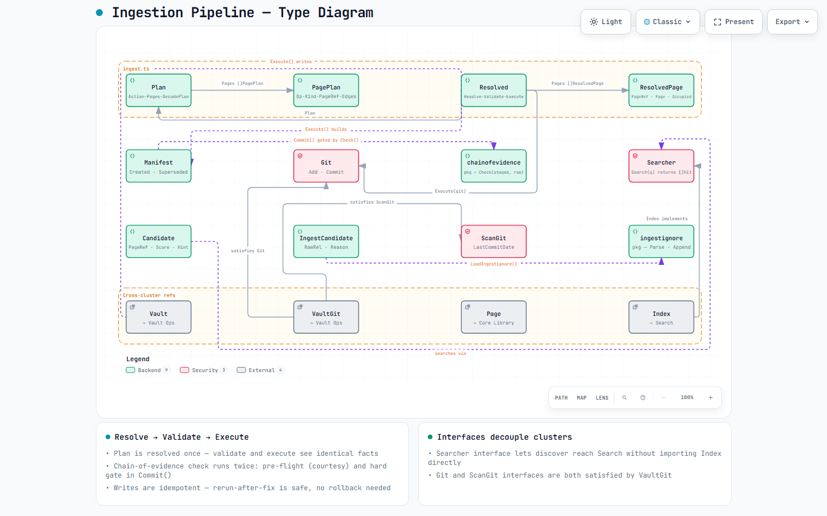Click the external-link icon on the Index node

pyautogui.click(x=635, y=307)
